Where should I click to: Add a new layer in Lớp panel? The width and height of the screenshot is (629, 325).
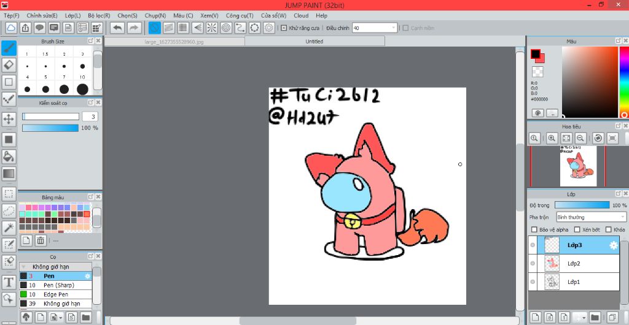click(x=536, y=318)
